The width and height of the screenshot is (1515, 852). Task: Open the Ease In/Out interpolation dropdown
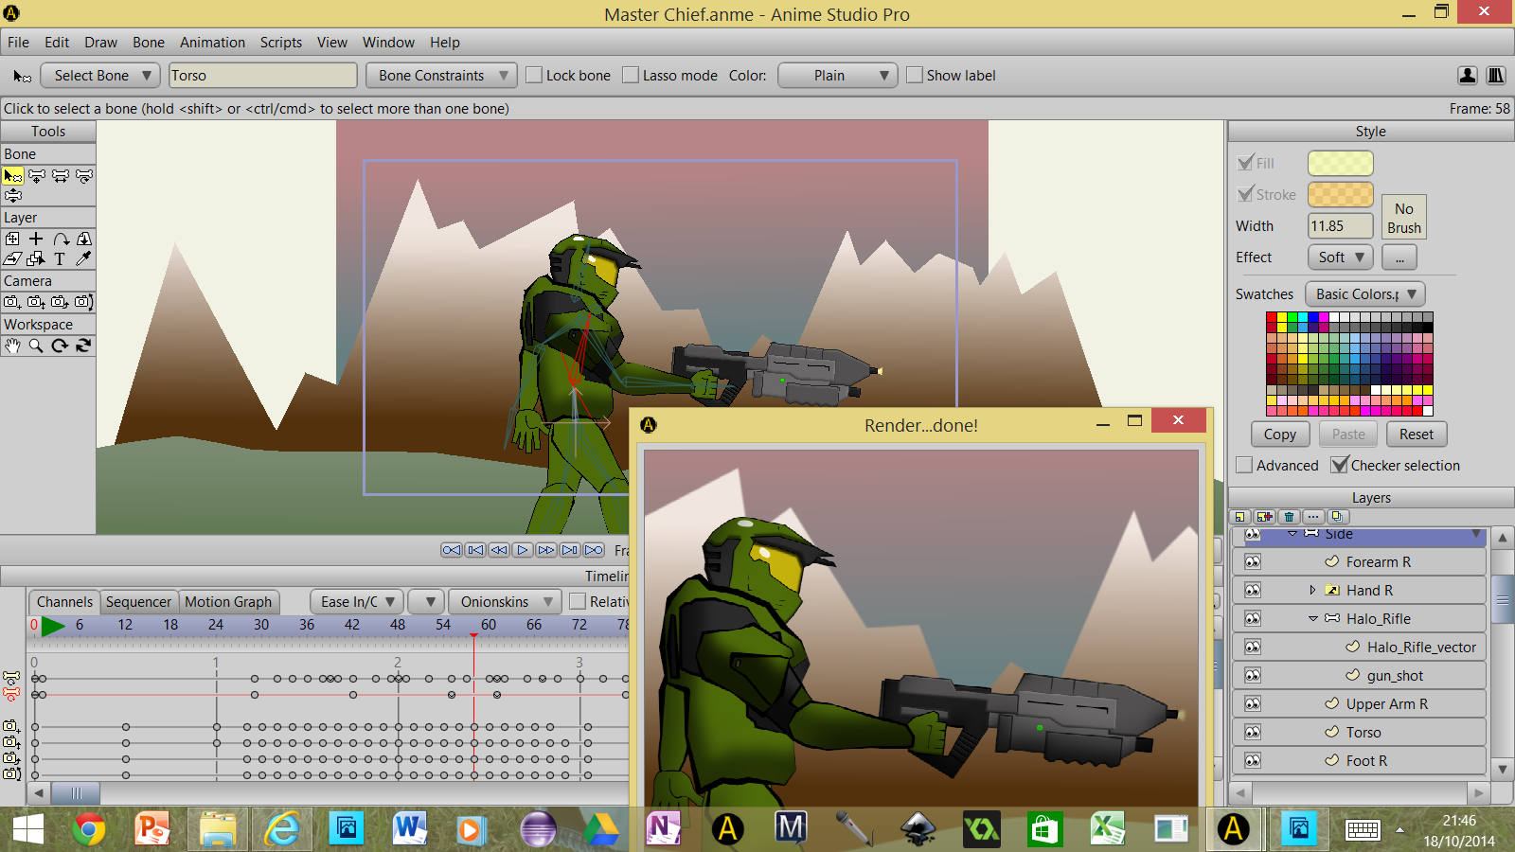356,602
